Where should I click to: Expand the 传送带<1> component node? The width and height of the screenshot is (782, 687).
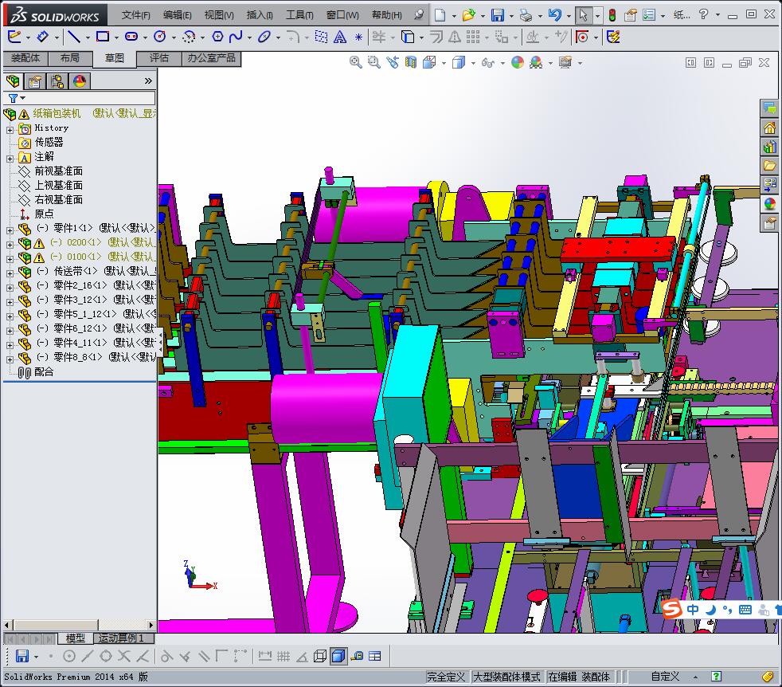(x=10, y=272)
